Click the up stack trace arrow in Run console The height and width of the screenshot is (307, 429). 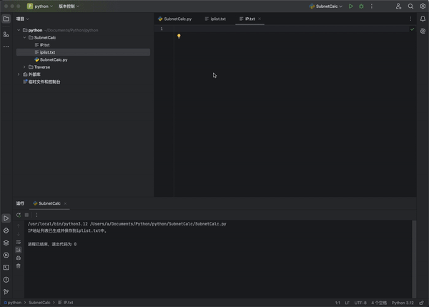(19, 226)
